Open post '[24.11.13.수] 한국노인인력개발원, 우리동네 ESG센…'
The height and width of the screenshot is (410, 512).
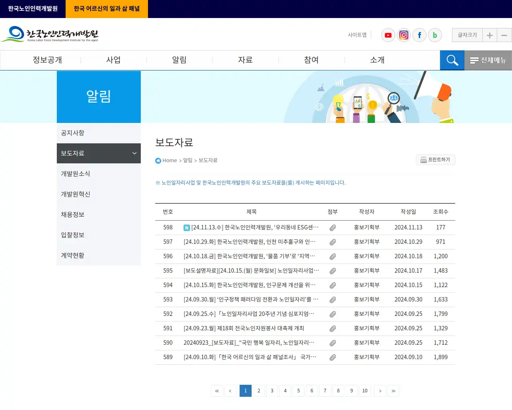pyautogui.click(x=255, y=227)
